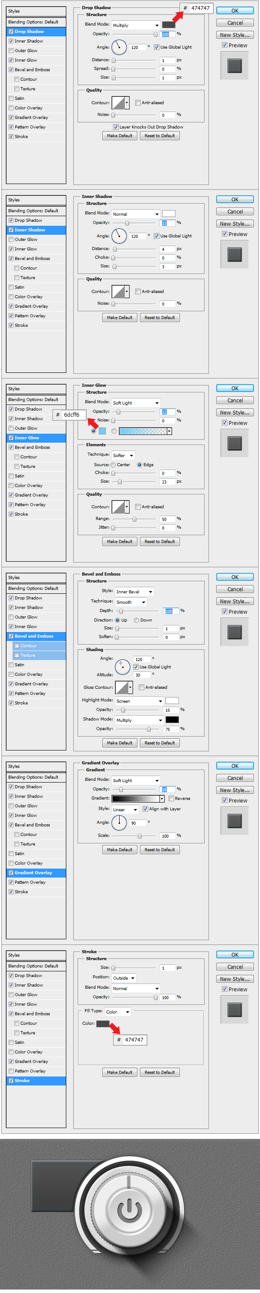The image size is (260, 1293).
Task: Open Highlight Mode Screen dropdown
Action: coord(139,701)
